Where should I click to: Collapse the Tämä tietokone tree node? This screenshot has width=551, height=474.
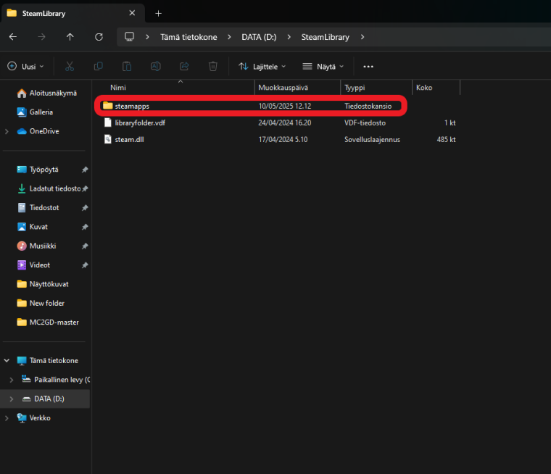tap(7, 360)
